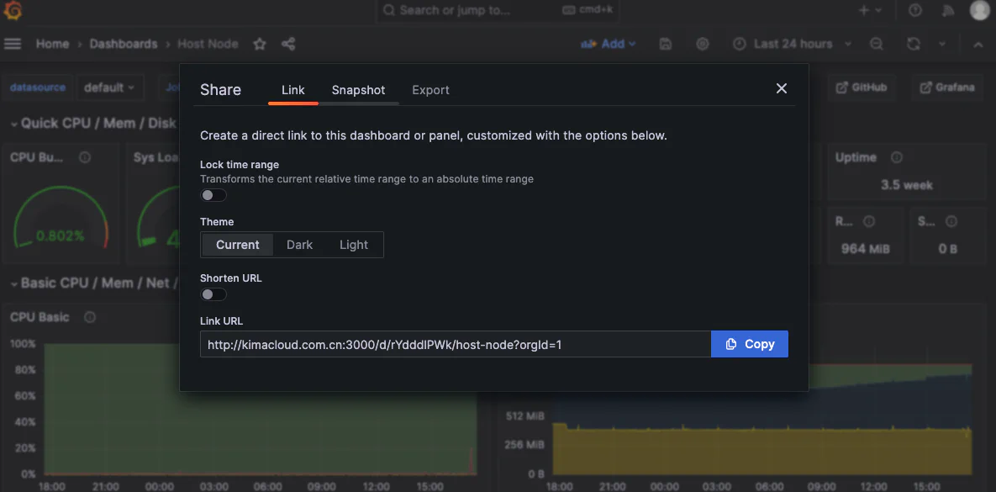
Task: Click the refresh dashboard icon
Action: pyautogui.click(x=914, y=44)
